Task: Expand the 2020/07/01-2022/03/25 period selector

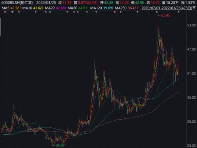Action: [x=167, y=8]
